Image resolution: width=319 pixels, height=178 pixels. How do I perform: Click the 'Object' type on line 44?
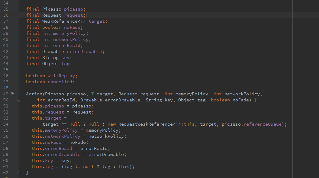pos(50,64)
